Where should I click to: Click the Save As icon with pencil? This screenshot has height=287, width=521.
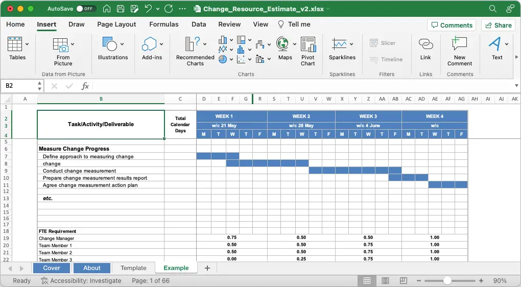[134, 9]
